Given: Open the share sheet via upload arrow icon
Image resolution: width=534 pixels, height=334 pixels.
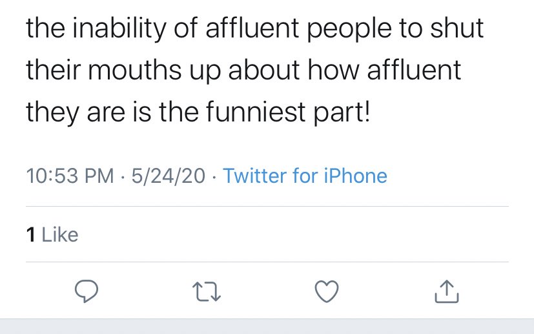Looking at the screenshot, I should [447, 291].
